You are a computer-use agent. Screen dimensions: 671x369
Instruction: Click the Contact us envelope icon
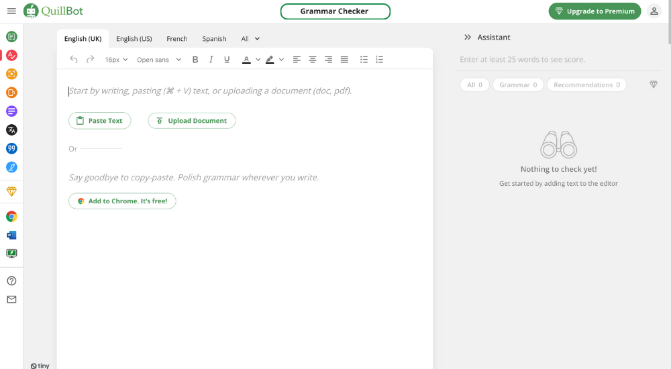[x=11, y=300]
